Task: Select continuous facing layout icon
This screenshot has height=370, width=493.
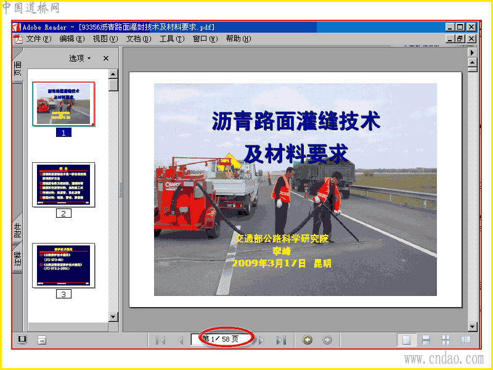Action: (x=446, y=340)
